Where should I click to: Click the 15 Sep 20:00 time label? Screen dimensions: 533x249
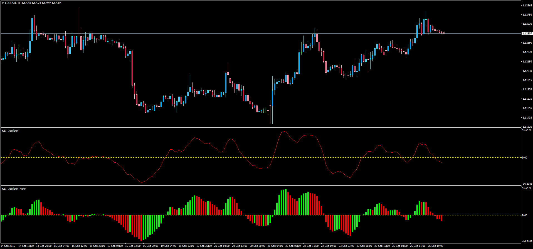(97, 246)
